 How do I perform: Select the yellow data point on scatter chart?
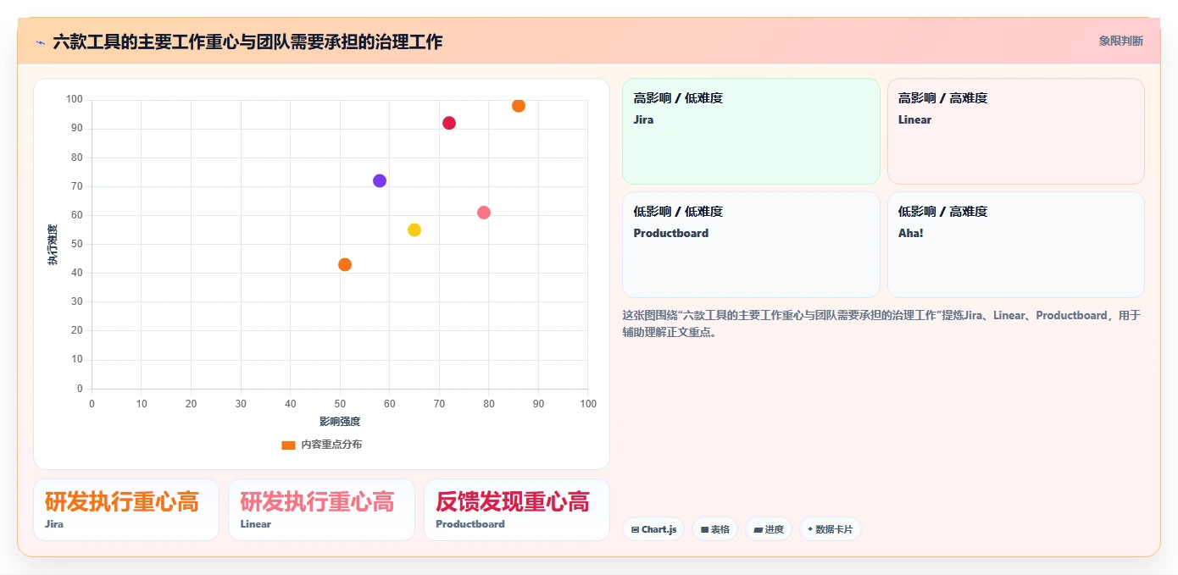(x=414, y=230)
